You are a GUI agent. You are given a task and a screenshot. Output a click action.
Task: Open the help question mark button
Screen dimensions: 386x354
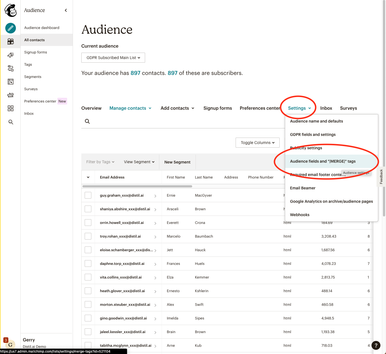click(376, 345)
